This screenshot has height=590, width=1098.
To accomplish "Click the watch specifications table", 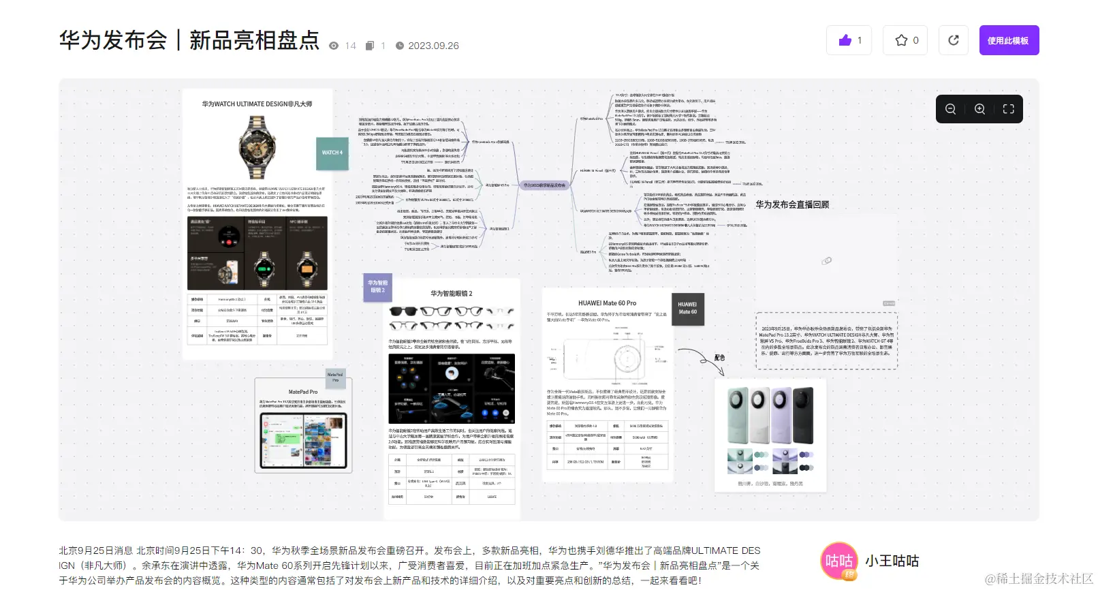I will [x=257, y=319].
